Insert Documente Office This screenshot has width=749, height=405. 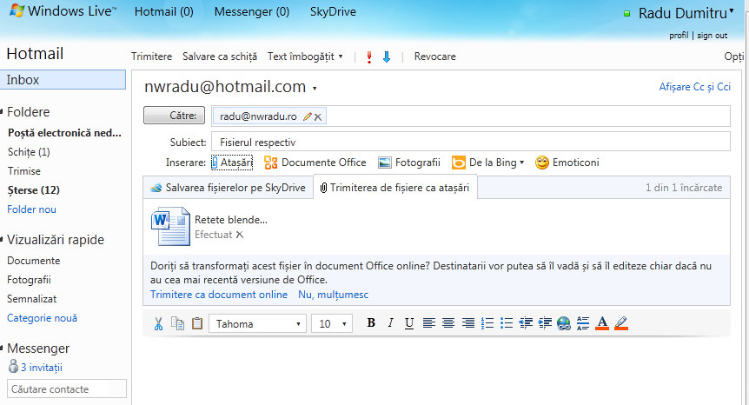coord(315,163)
